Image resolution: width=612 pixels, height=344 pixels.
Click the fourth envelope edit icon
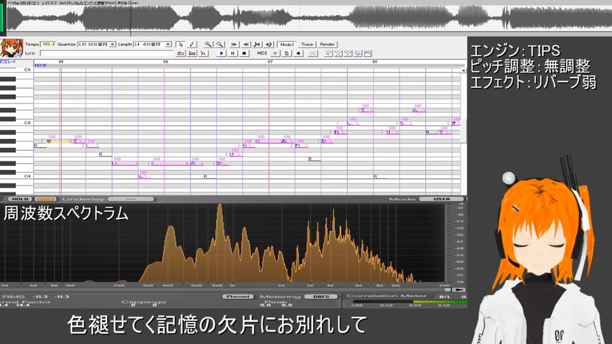[x=358, y=54]
